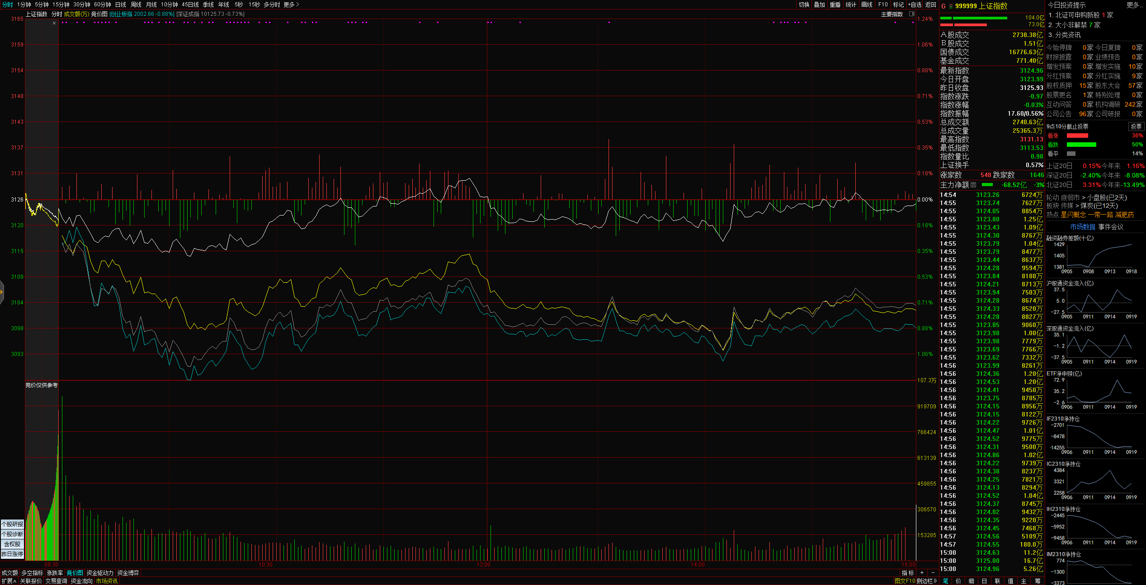
Task: Click the 个股研报 button
Action: coord(12,524)
